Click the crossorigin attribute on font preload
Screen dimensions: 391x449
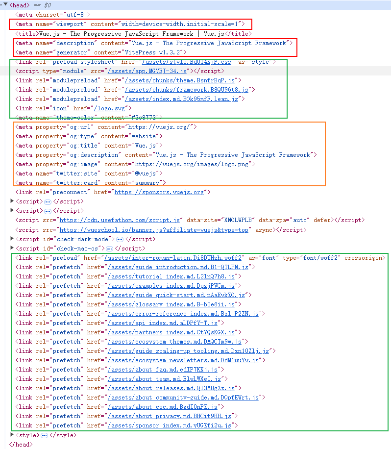(x=363, y=258)
